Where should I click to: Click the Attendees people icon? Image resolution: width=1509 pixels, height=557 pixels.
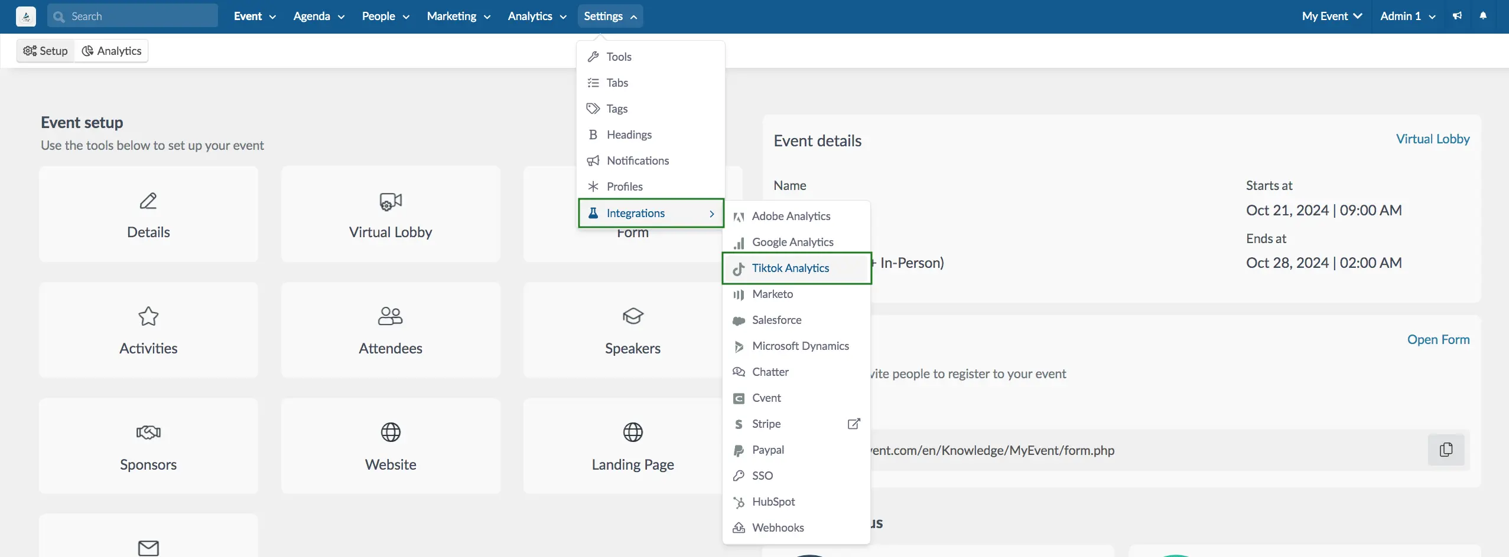pos(390,316)
